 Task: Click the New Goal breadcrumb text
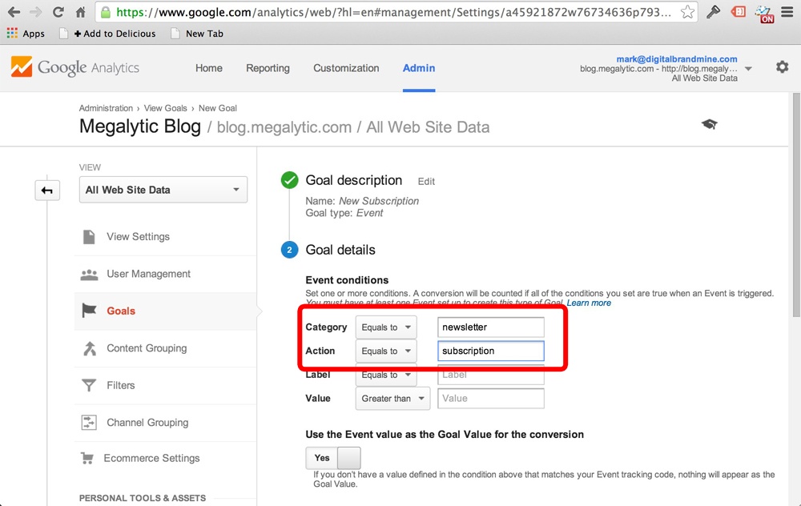[x=218, y=108]
